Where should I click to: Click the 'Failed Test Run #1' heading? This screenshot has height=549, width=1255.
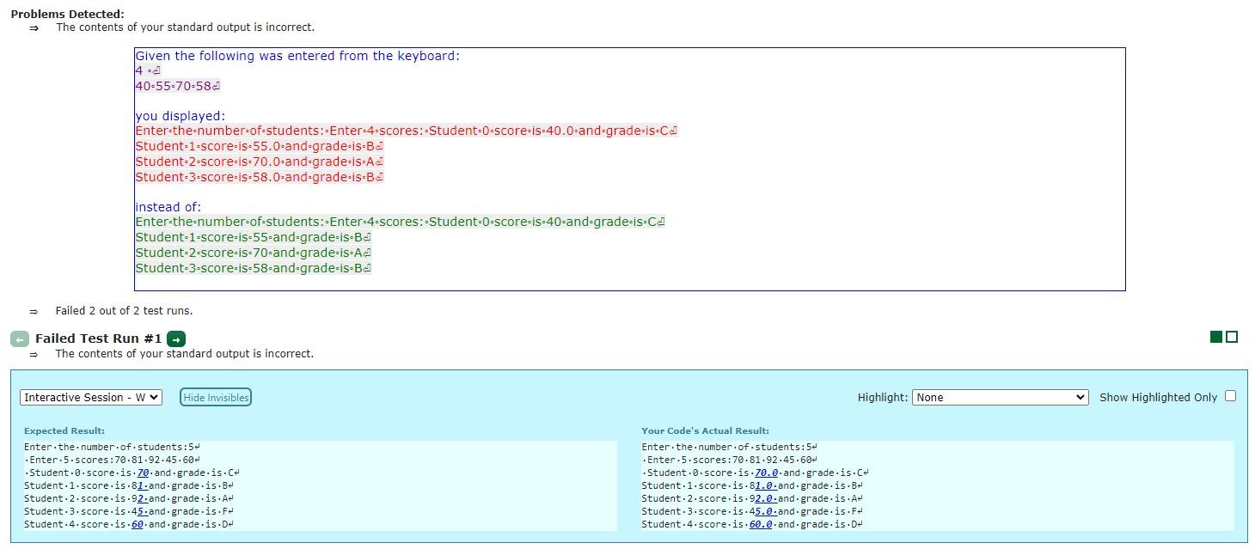coord(98,339)
